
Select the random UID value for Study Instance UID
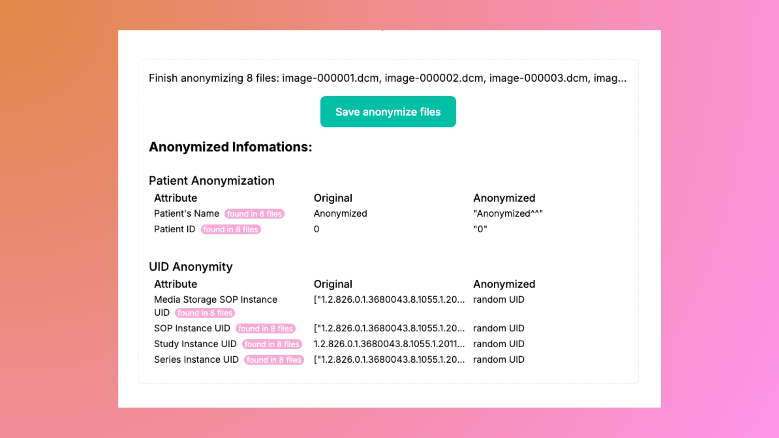point(499,344)
